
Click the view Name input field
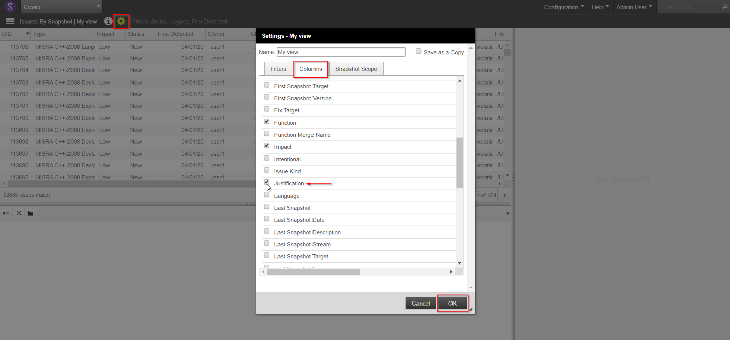(341, 52)
